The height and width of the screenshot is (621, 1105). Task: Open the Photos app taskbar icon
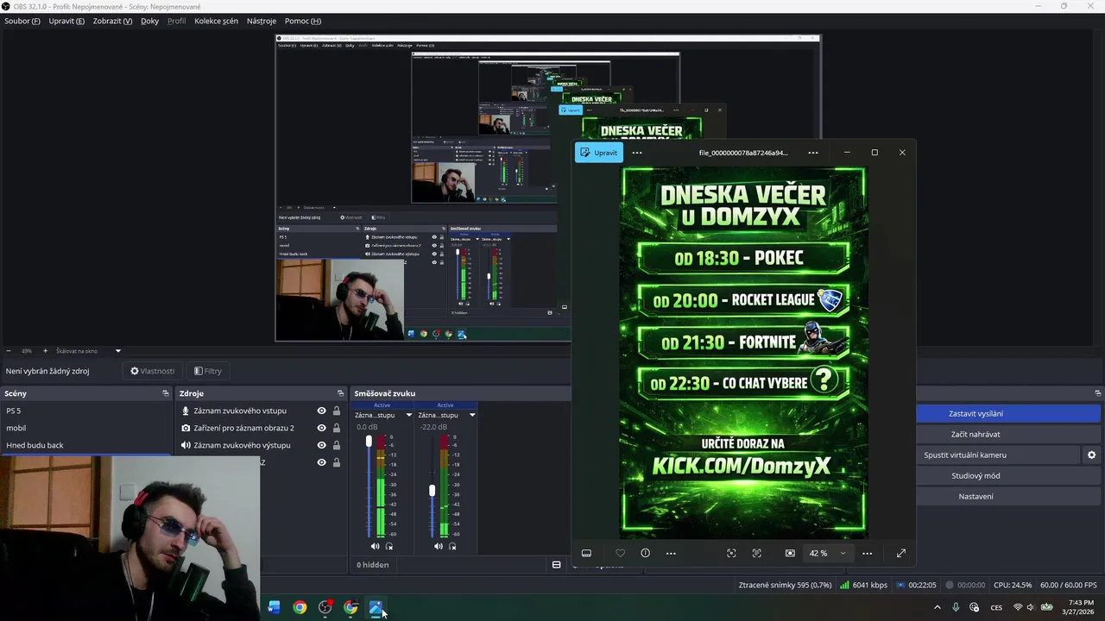pyautogui.click(x=376, y=607)
